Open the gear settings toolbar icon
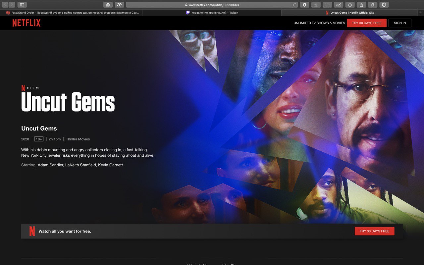 [384, 5]
